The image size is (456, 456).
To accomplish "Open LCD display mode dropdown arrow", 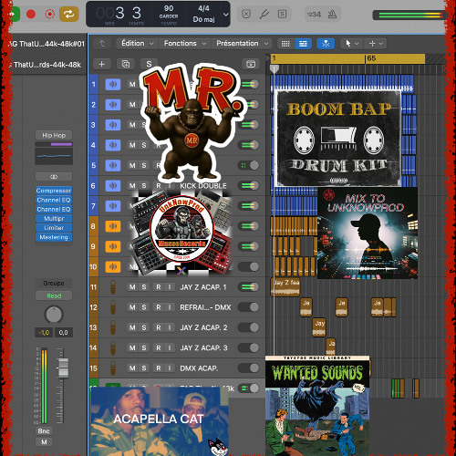I will (225, 15).
